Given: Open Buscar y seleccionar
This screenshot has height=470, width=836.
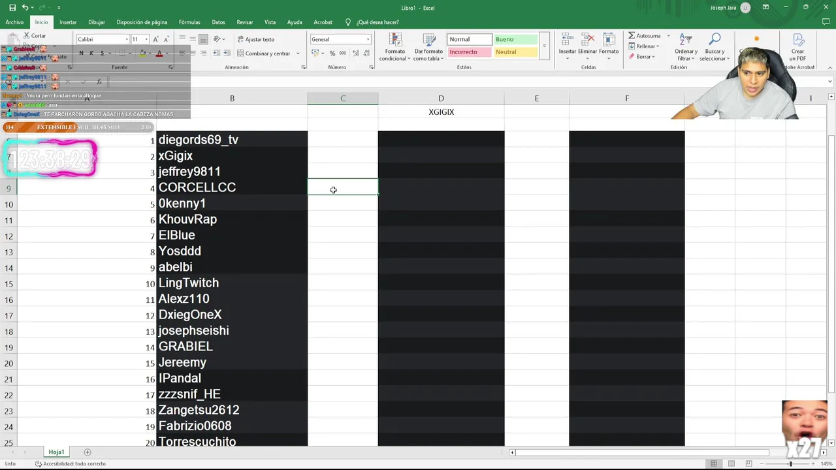Looking at the screenshot, I should (715, 47).
